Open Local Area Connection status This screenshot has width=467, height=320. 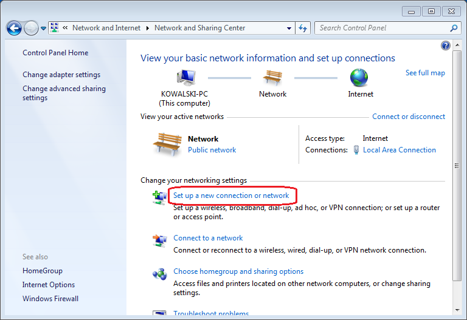click(x=399, y=150)
